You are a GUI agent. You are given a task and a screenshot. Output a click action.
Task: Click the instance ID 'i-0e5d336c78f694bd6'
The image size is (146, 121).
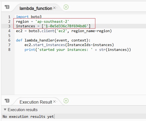(66, 26)
